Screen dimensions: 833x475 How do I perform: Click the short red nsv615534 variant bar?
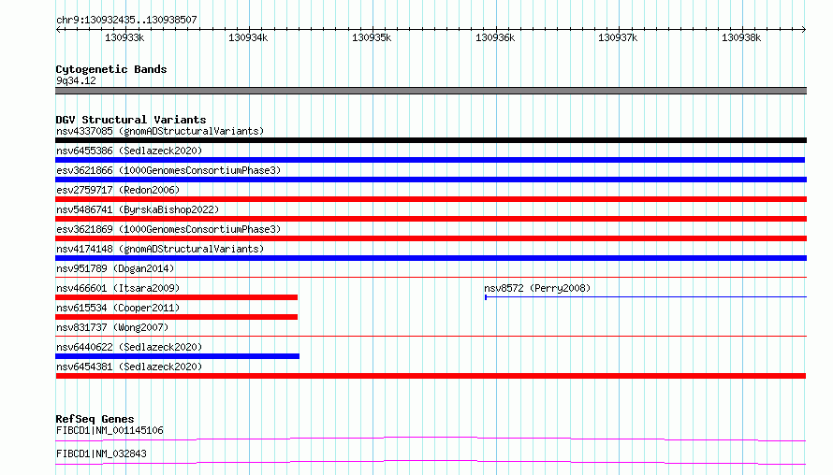click(x=176, y=317)
